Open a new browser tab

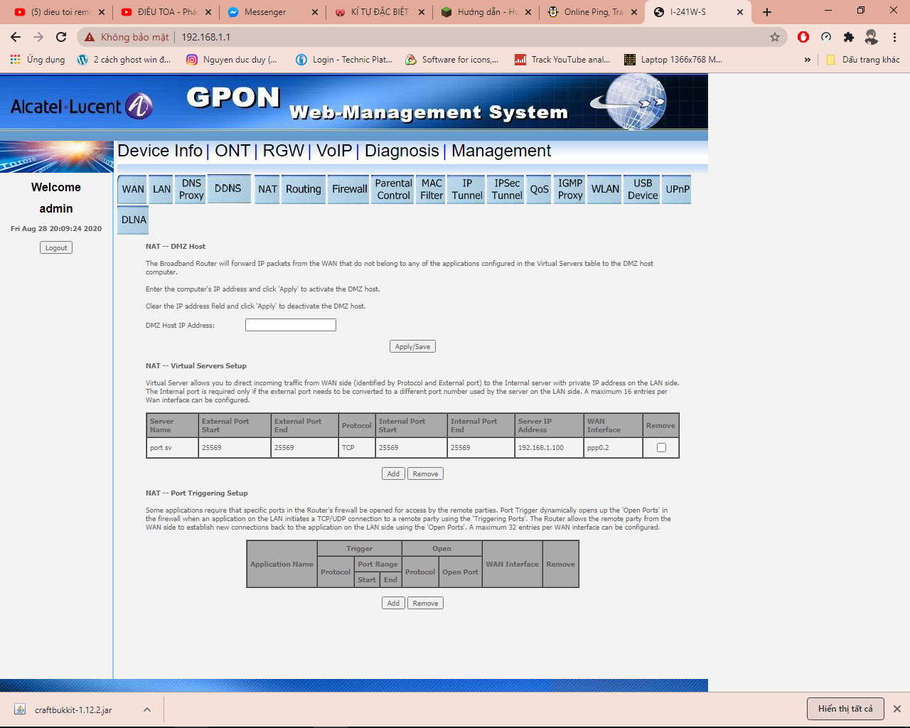[767, 12]
